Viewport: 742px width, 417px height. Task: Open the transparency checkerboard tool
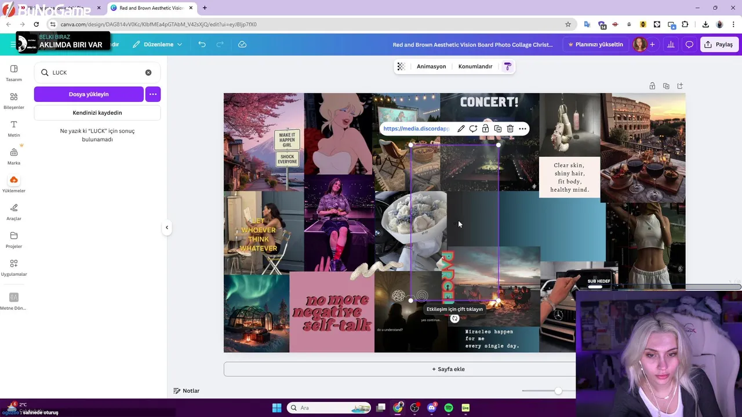pyautogui.click(x=401, y=67)
